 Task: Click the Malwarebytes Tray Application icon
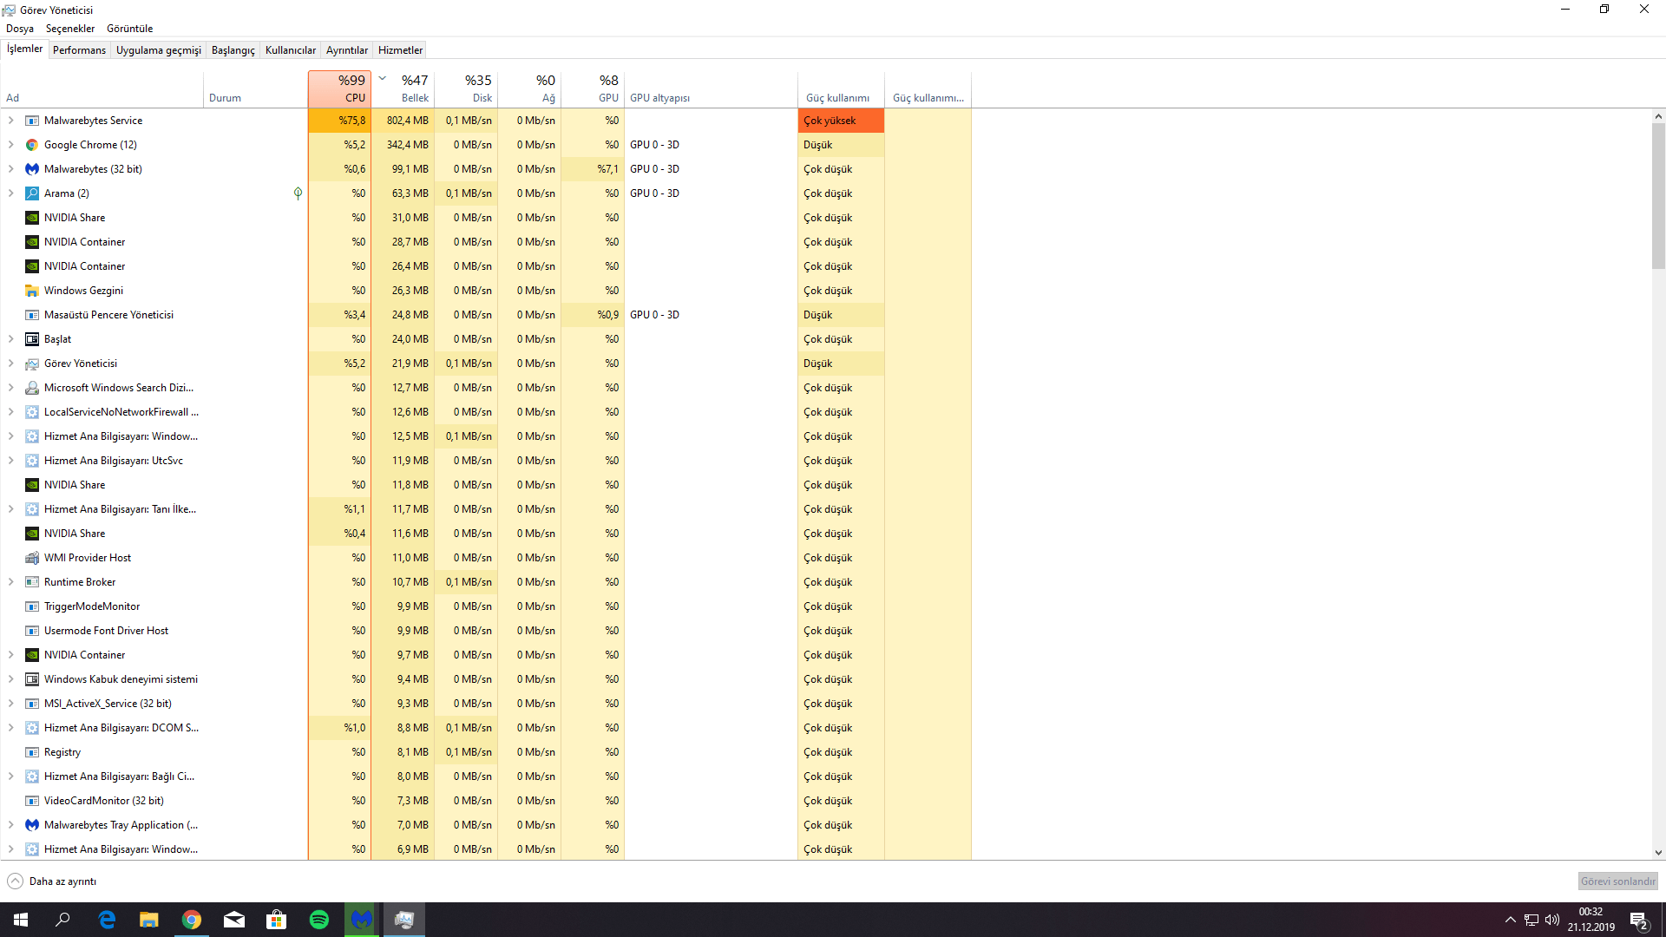(32, 825)
